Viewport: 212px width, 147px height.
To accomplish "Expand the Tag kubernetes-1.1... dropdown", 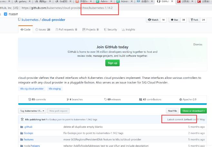I will tap(32, 111).
